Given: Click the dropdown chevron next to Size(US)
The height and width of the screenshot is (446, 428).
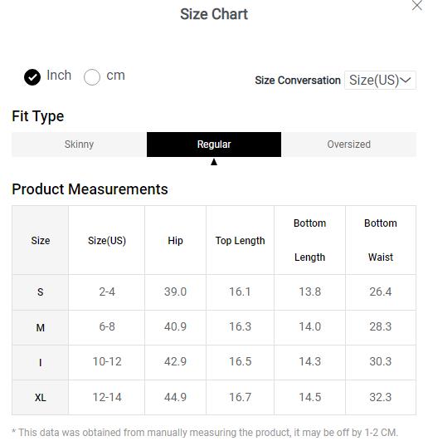Looking at the screenshot, I should point(406,81).
